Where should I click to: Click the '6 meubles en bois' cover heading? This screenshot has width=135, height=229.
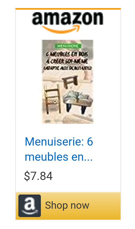tap(67, 54)
